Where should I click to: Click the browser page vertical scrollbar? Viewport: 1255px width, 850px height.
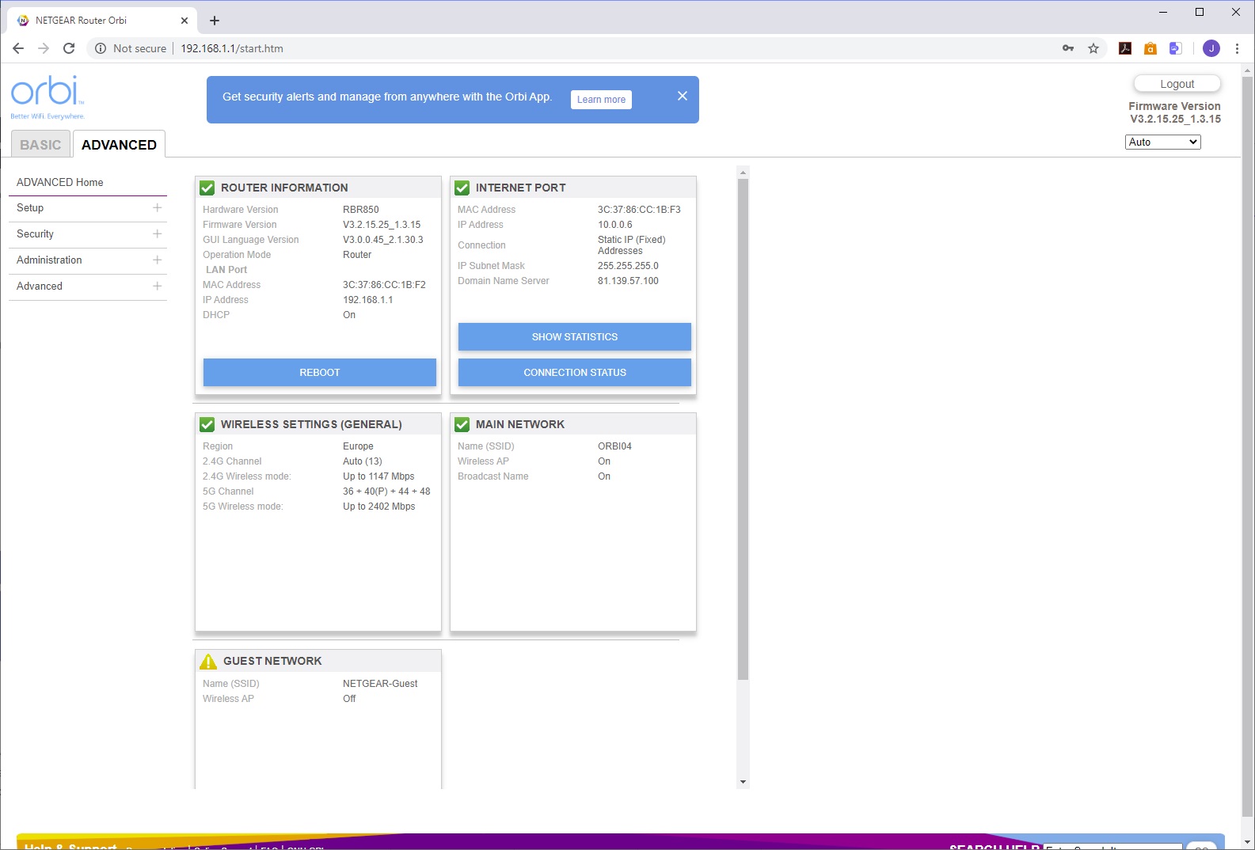pos(1248,446)
